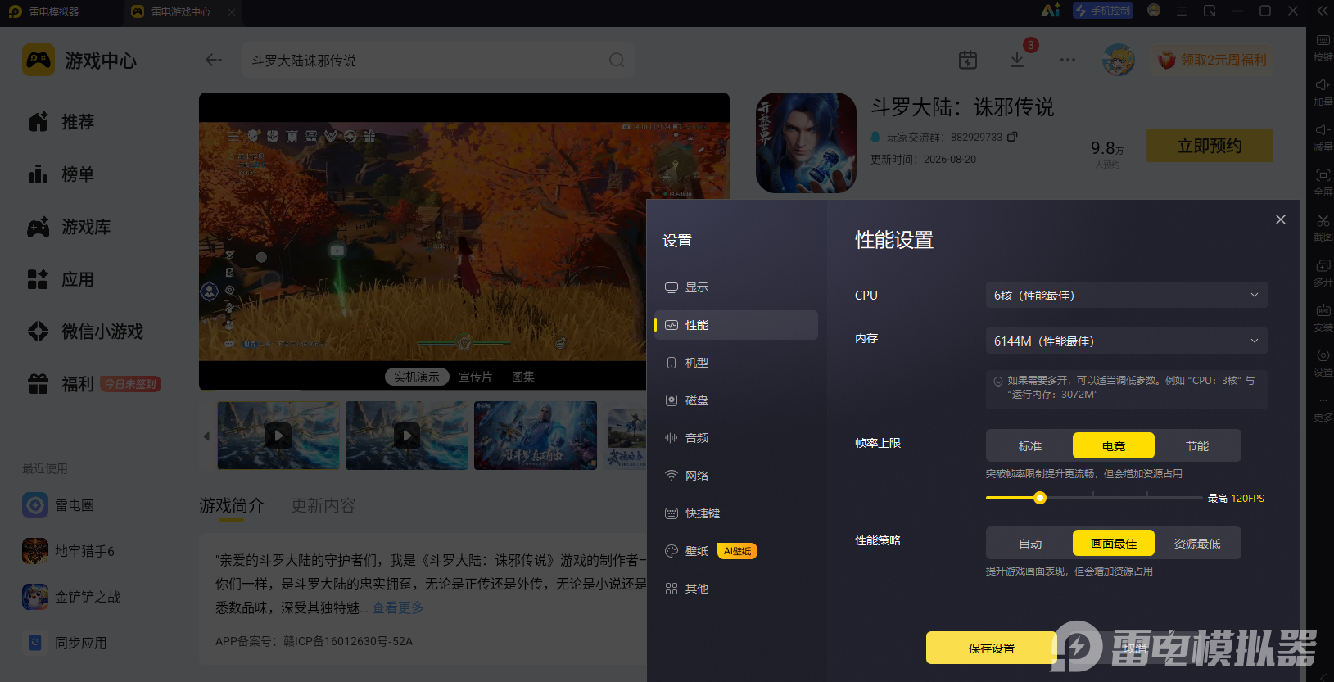Show the 图集 gallery tab
The height and width of the screenshot is (682, 1334).
coord(523,377)
